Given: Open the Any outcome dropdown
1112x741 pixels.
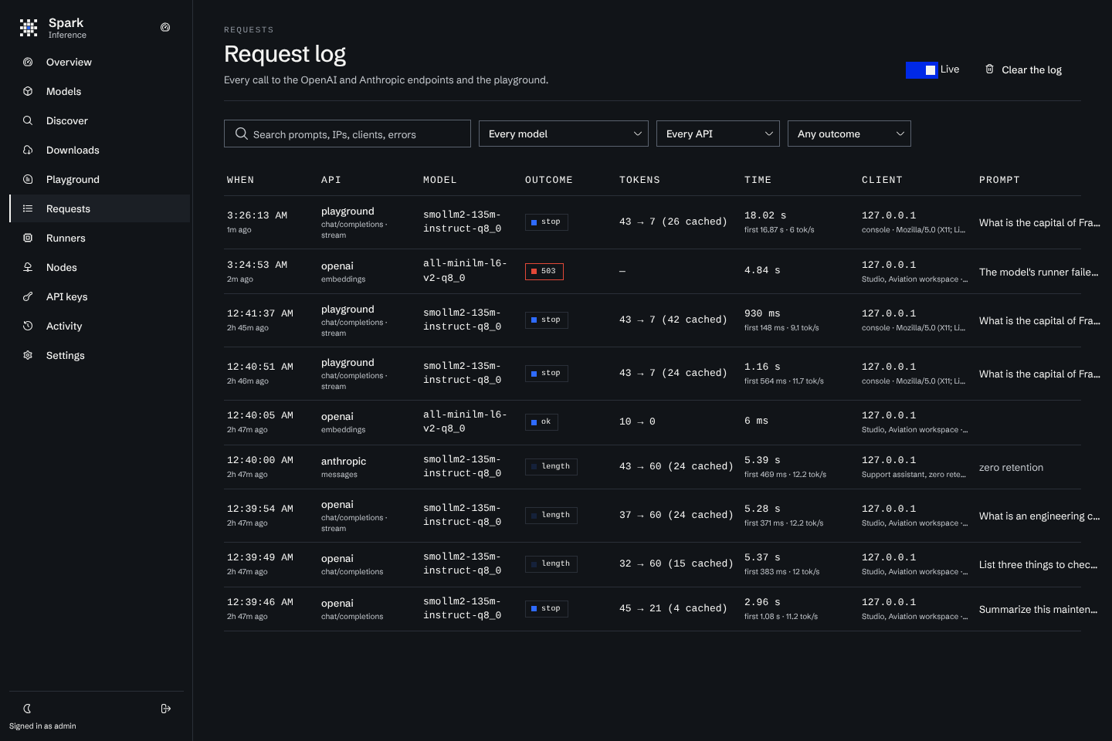Looking at the screenshot, I should pos(849,134).
